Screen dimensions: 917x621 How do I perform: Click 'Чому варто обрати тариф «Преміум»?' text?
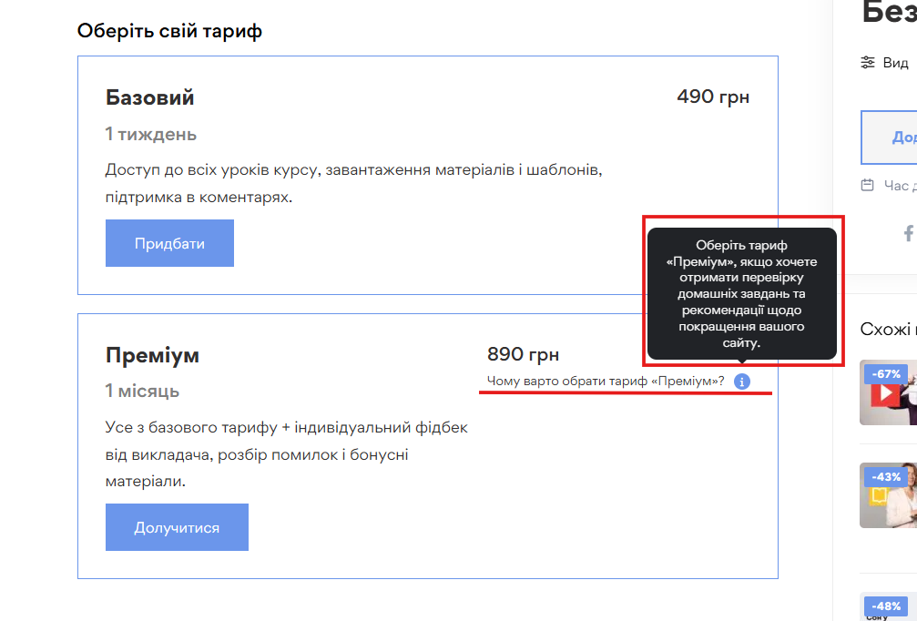[x=606, y=382]
